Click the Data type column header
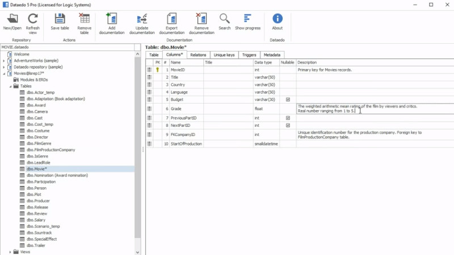The width and height of the screenshot is (454, 255). point(266,62)
